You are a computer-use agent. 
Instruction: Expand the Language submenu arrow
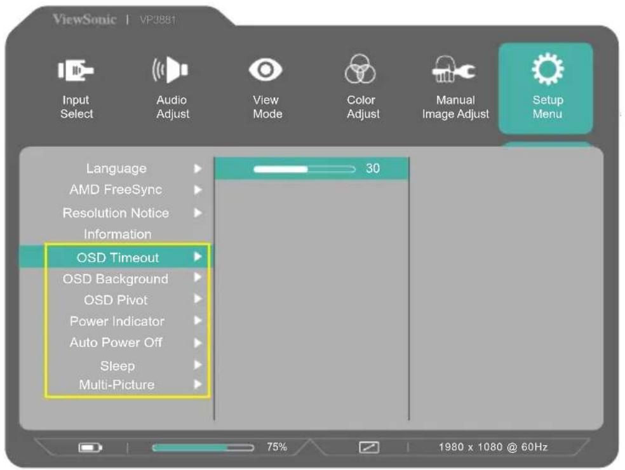[198, 168]
